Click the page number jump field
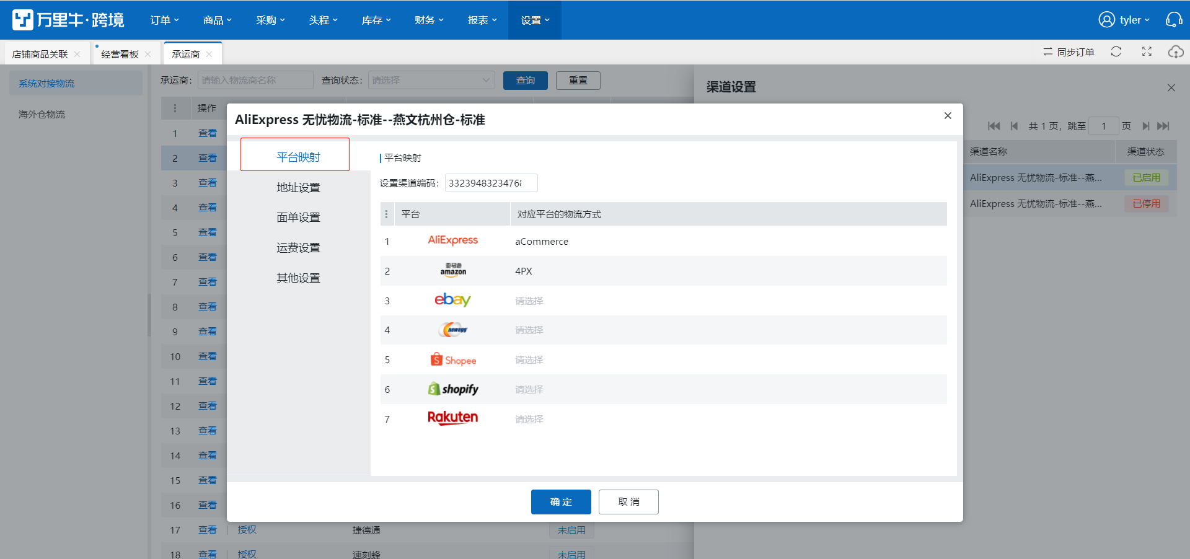Viewport: 1190px width, 559px height. [1104, 126]
